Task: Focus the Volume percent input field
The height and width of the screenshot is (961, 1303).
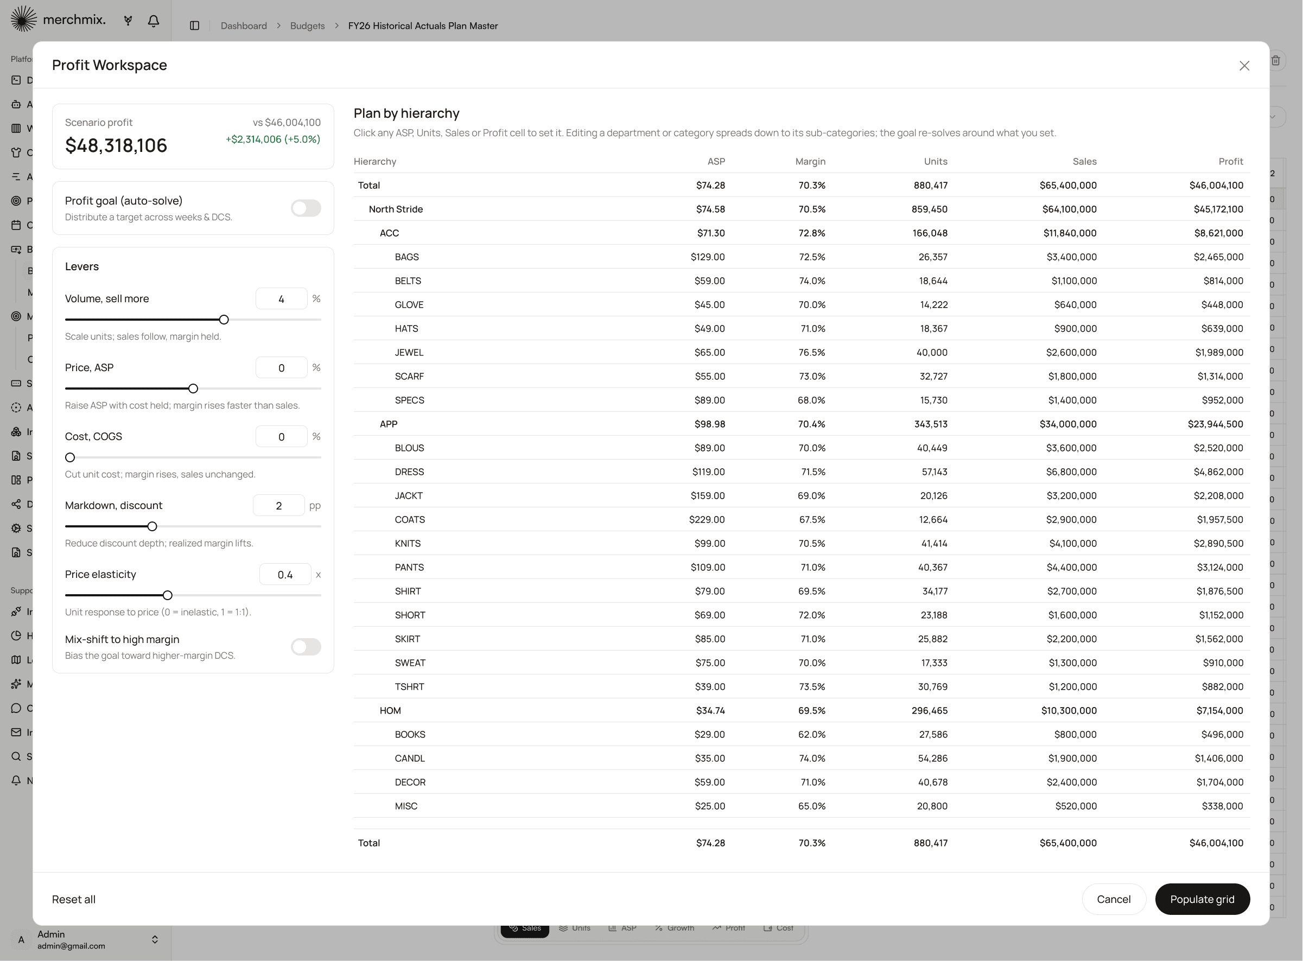Action: click(x=282, y=299)
